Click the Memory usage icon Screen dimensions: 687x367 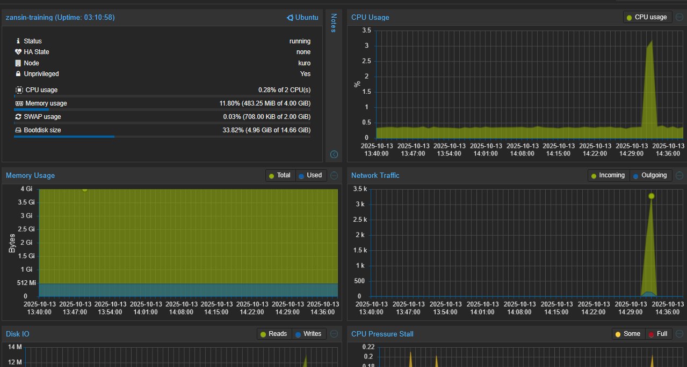point(19,103)
